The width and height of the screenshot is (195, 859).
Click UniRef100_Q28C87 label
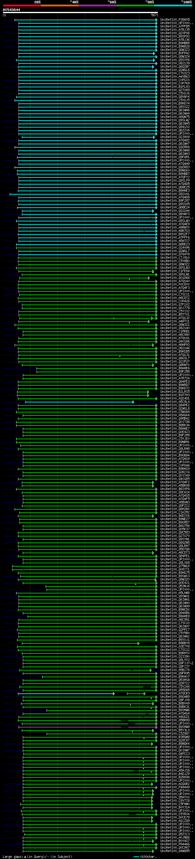pos(175,740)
